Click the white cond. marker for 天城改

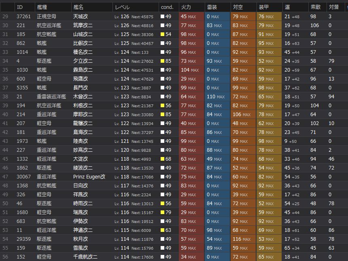click(x=162, y=17)
